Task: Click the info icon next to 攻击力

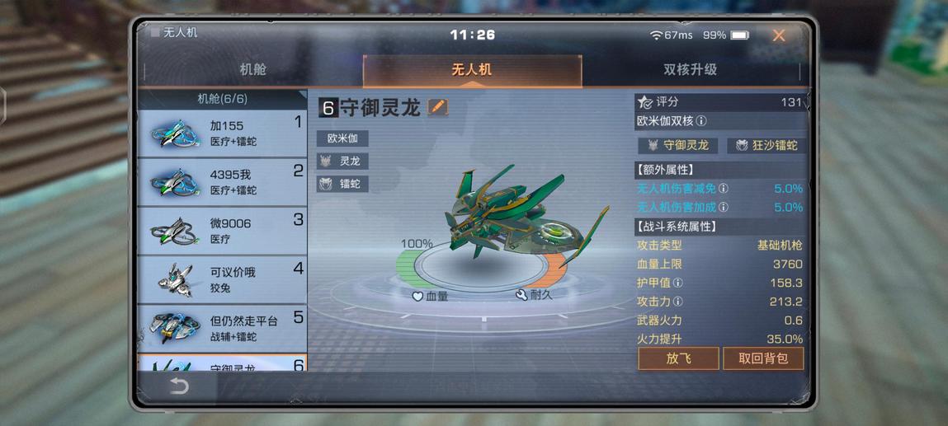Action: (677, 301)
